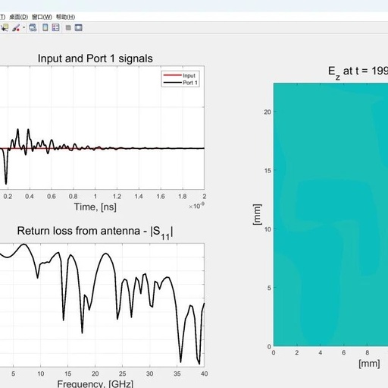The height and width of the screenshot is (388, 388).
Task: Open the 帮助(H) menu
Action: (x=65, y=17)
